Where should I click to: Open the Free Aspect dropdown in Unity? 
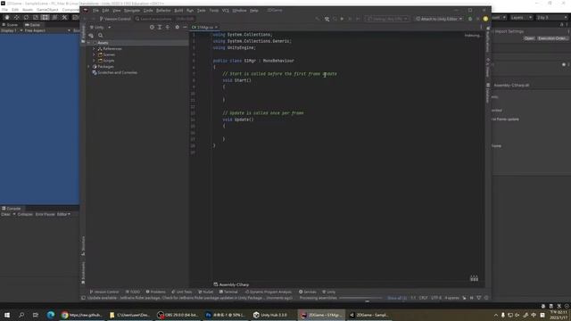tap(47, 30)
